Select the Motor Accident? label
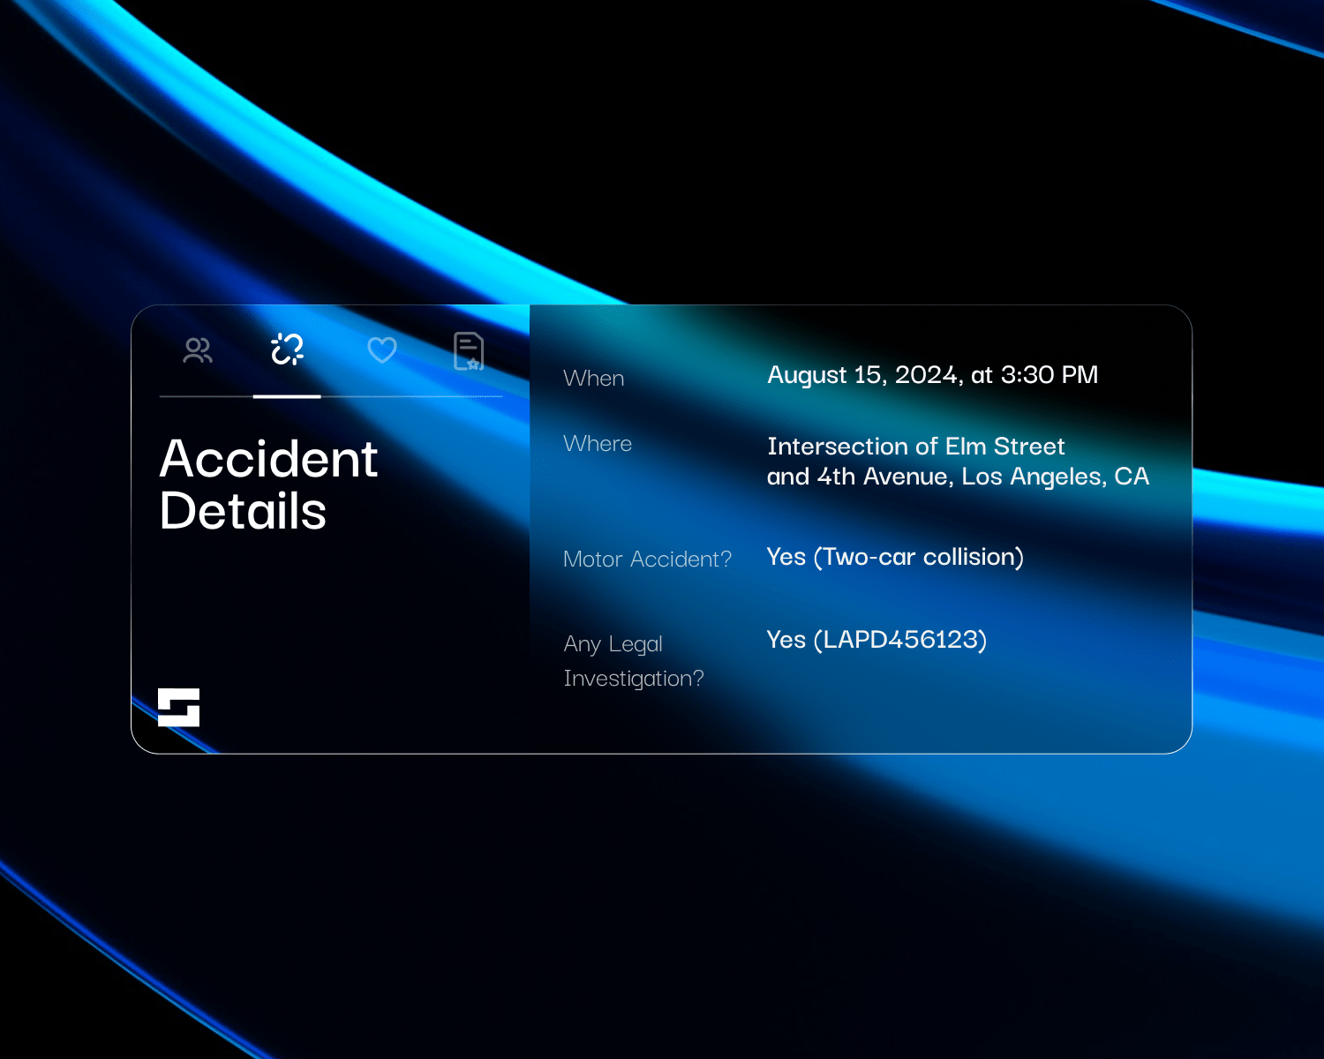Screen dimensions: 1324x1059 coord(648,560)
